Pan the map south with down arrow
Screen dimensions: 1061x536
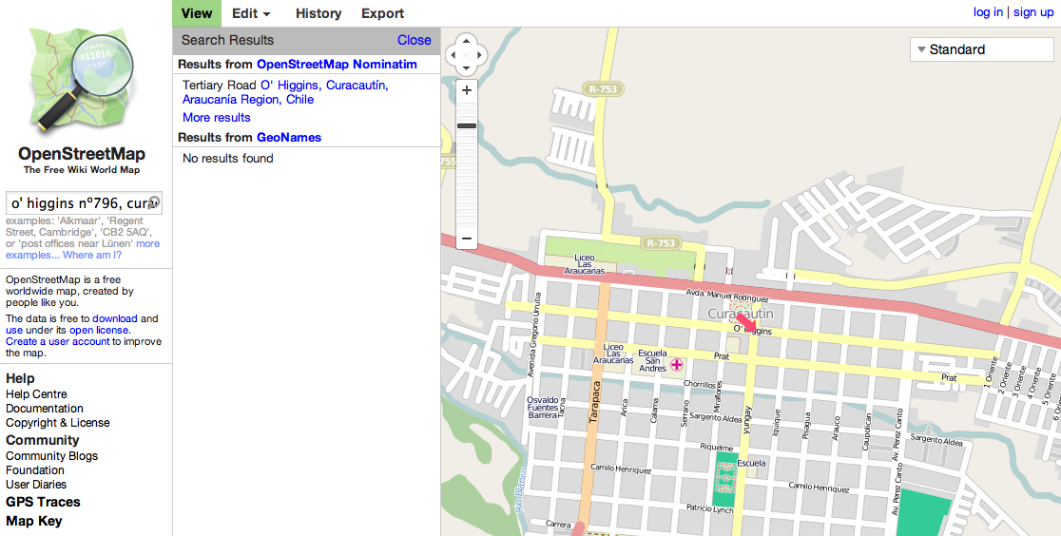coord(466,68)
